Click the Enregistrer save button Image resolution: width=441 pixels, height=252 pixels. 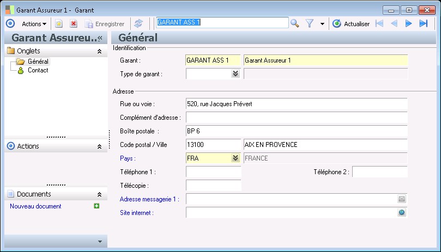click(105, 24)
